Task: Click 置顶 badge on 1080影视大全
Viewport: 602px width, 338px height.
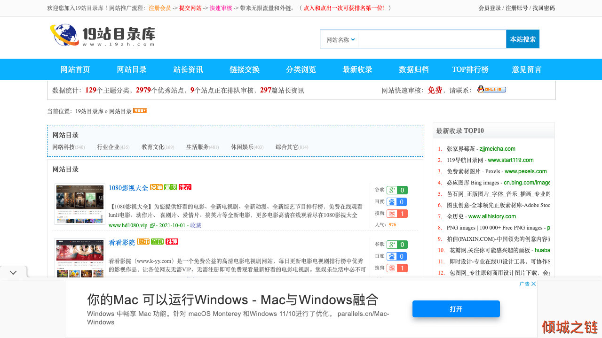Action: click(x=170, y=187)
